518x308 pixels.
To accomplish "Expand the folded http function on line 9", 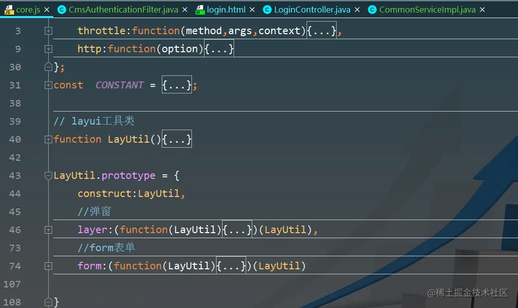I will (x=48, y=49).
